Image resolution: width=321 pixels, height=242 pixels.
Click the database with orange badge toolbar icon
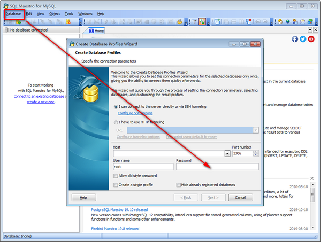tap(68, 21)
